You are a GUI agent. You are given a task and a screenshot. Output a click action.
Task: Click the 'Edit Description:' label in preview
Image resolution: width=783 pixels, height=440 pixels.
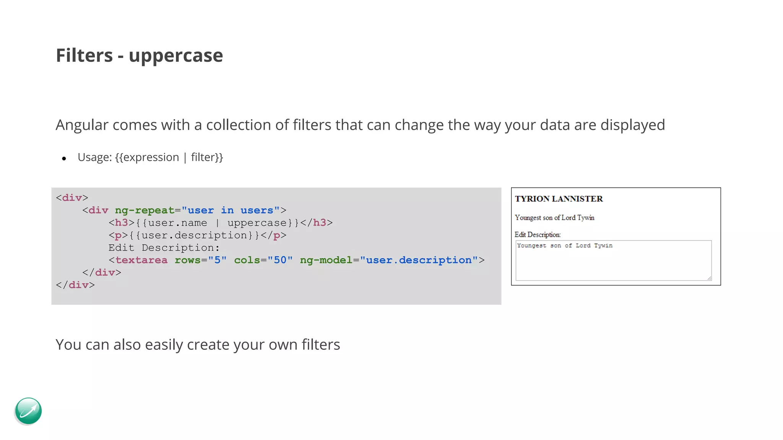click(x=538, y=235)
